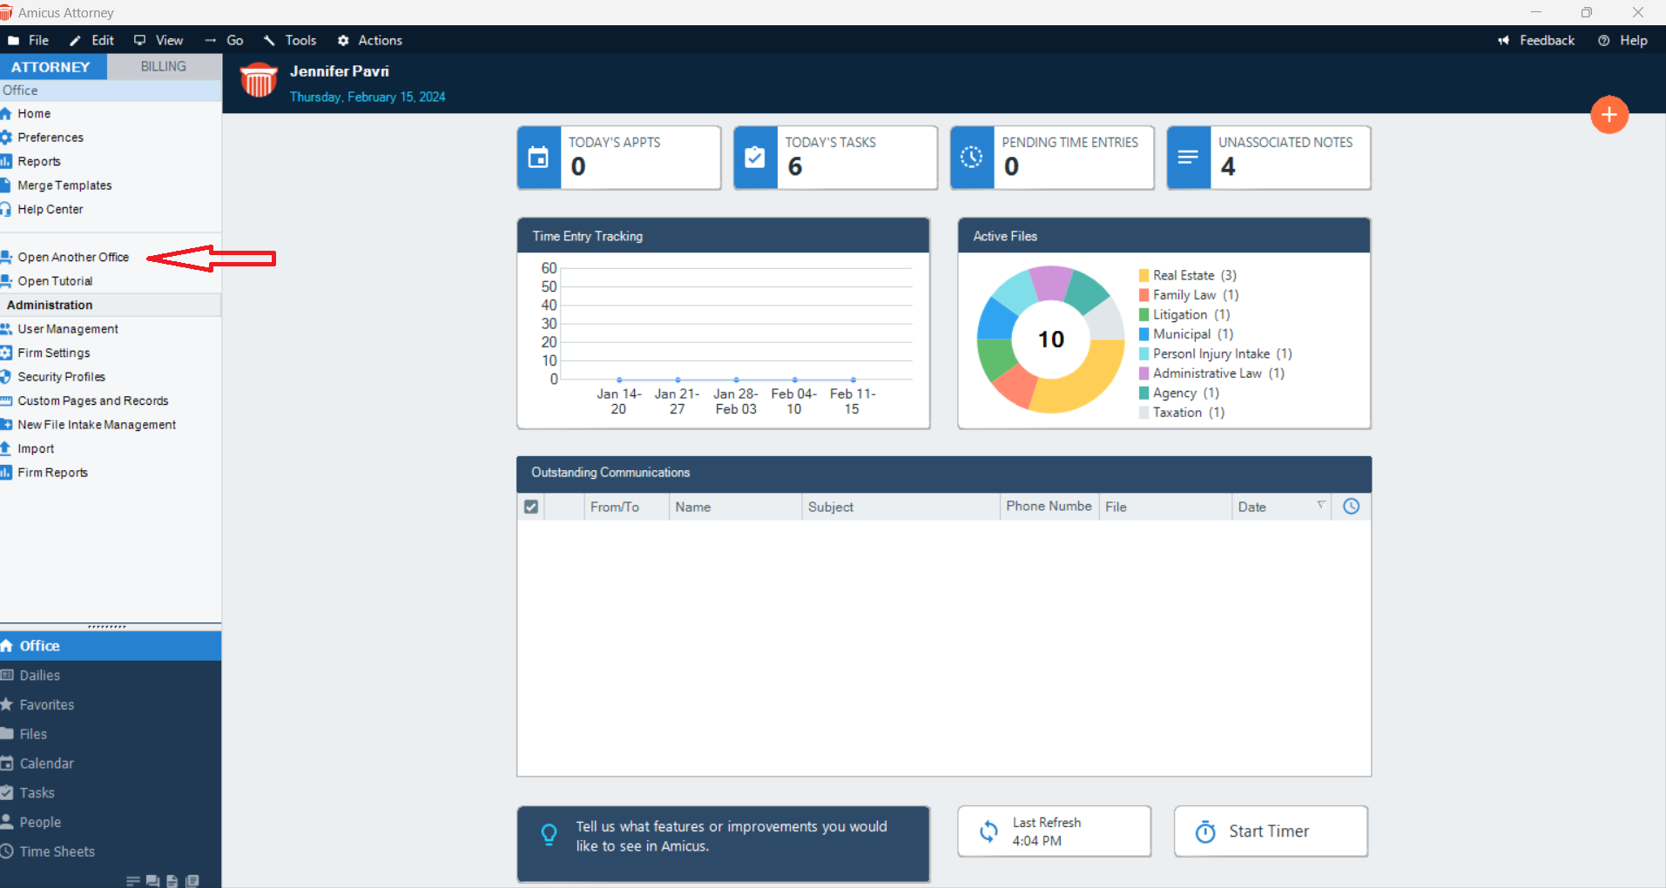Open the Calendar module

tap(111, 764)
